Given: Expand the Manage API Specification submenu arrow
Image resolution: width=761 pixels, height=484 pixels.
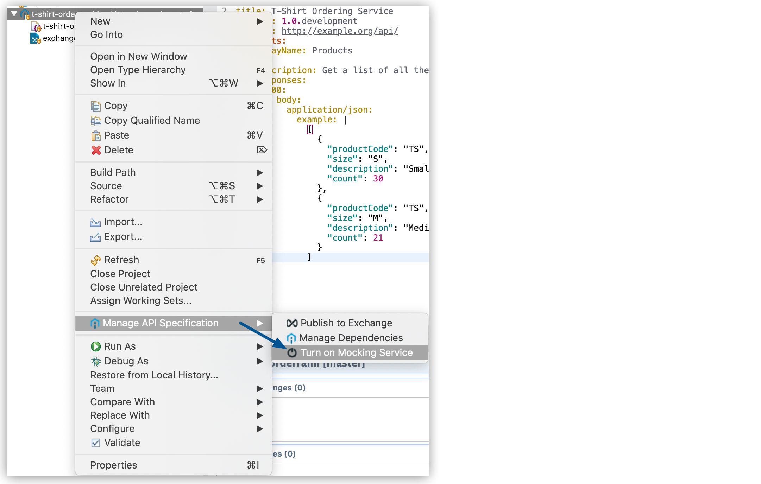Looking at the screenshot, I should pos(260,323).
